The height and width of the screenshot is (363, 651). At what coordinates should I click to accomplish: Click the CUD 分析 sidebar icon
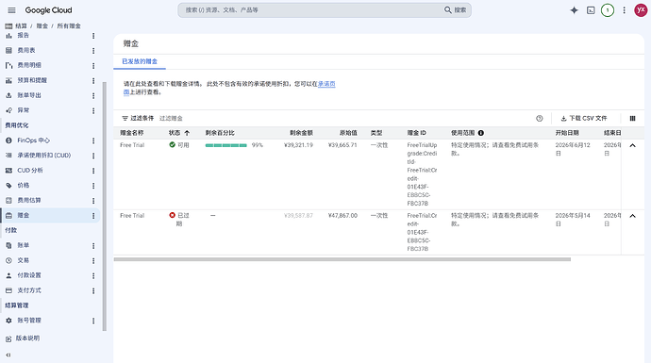pos(8,171)
